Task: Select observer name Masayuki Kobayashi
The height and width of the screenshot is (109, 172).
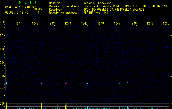Action: click(98, 3)
